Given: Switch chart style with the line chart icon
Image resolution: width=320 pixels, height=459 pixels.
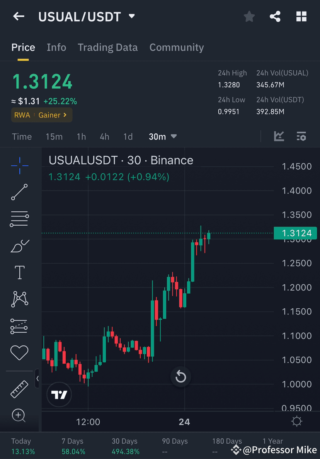Looking at the screenshot, I should 278,136.
